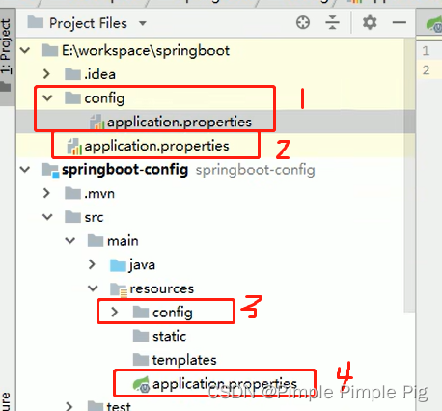
Task: Collapse the resources folder
Action: (x=93, y=288)
